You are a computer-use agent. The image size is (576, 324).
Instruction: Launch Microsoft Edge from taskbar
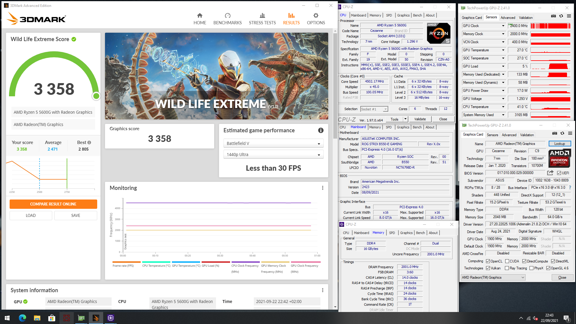tap(22, 318)
